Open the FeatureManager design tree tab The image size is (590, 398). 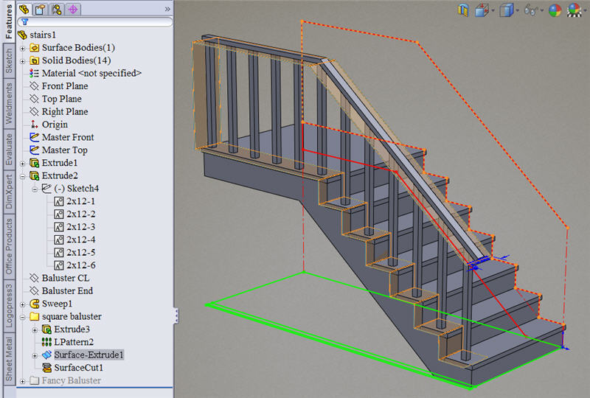[24, 9]
